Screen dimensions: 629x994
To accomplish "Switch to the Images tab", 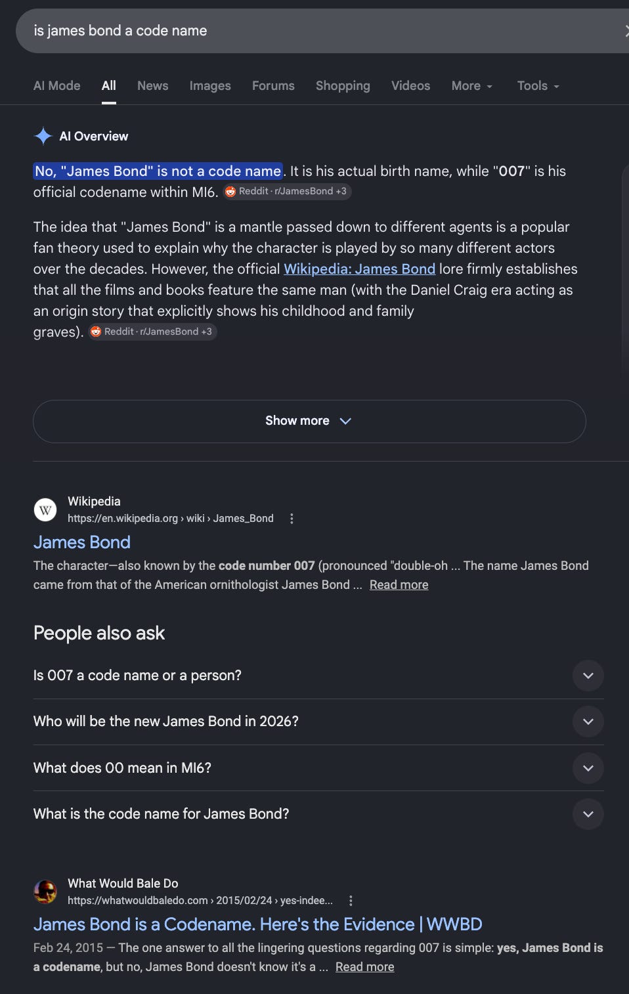I will 210,86.
